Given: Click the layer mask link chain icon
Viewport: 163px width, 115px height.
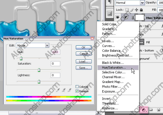Looking at the screenshot, I should pyautogui.click(x=133, y=17).
